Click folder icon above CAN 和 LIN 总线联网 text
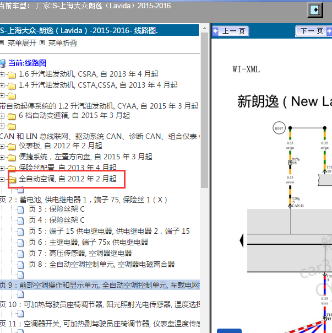 [12, 126]
